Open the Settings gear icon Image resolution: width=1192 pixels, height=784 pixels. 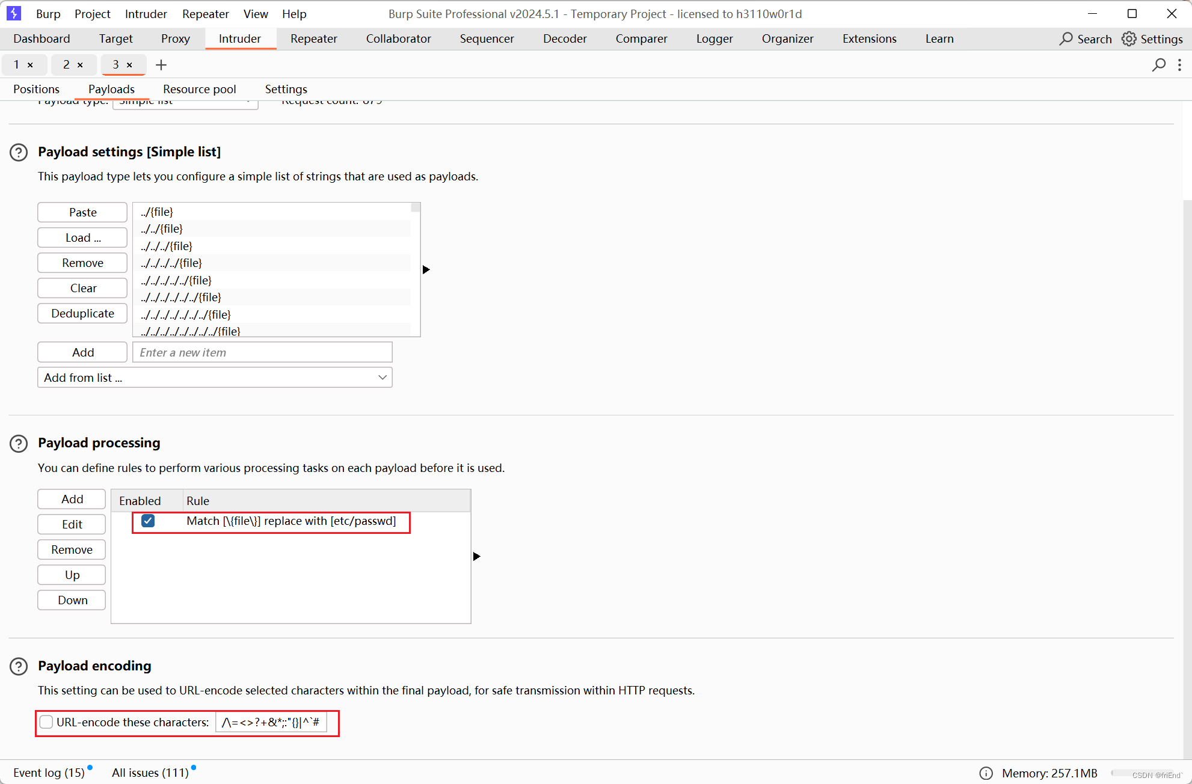pyautogui.click(x=1129, y=39)
